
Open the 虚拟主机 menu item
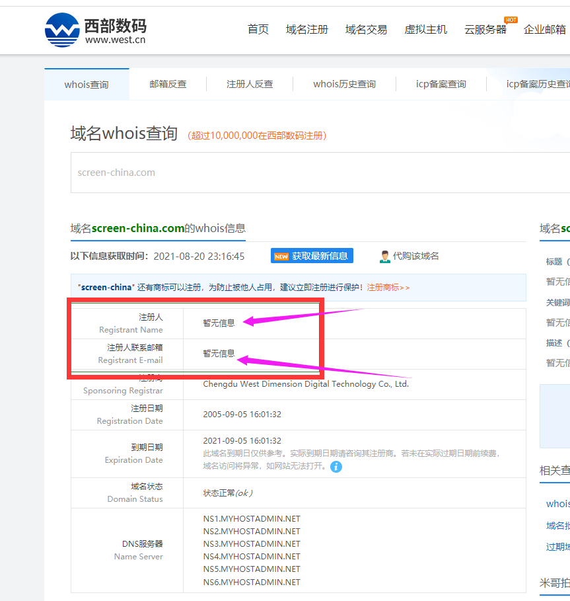(425, 30)
